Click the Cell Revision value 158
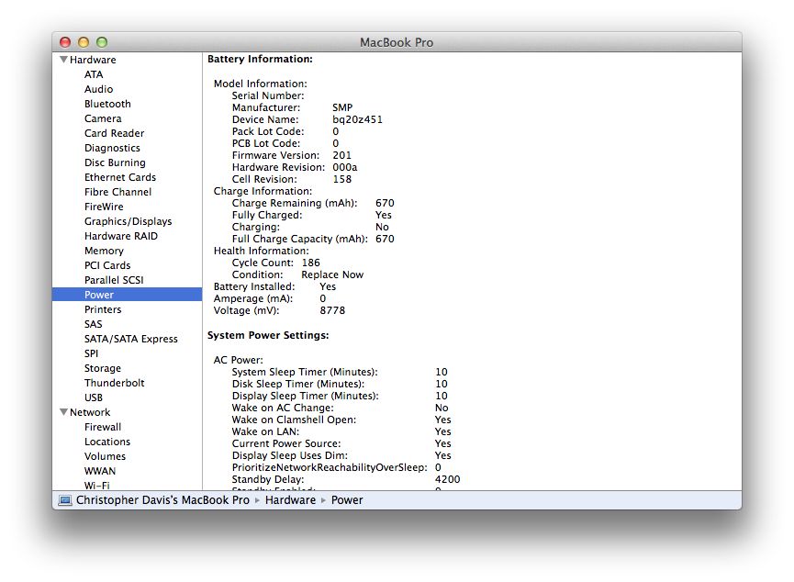Viewport: 794px width, 582px height. 341,179
